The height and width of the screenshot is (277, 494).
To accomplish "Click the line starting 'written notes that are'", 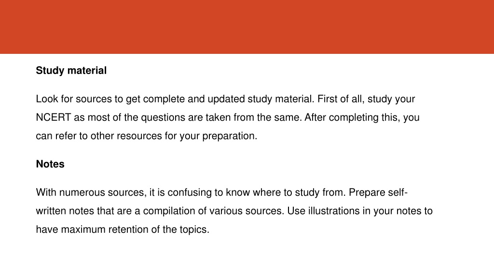I will pyautogui.click(x=234, y=211).
